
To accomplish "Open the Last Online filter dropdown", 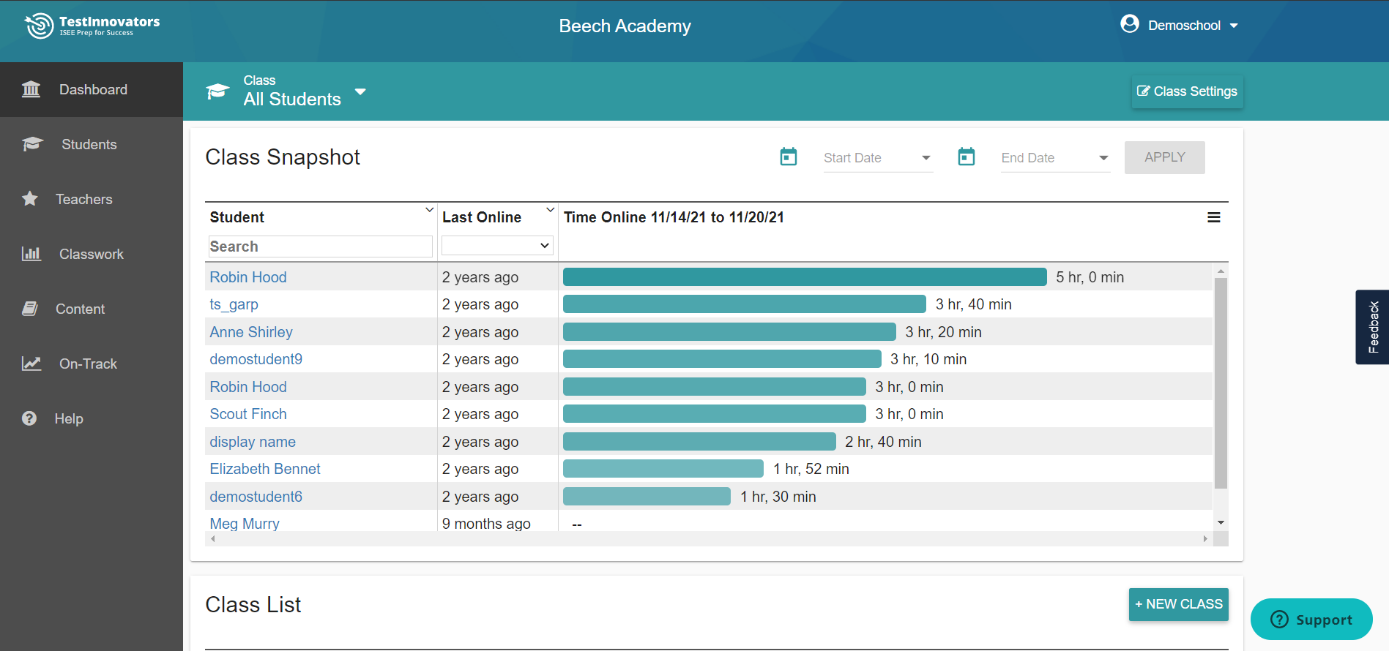I will [x=497, y=246].
